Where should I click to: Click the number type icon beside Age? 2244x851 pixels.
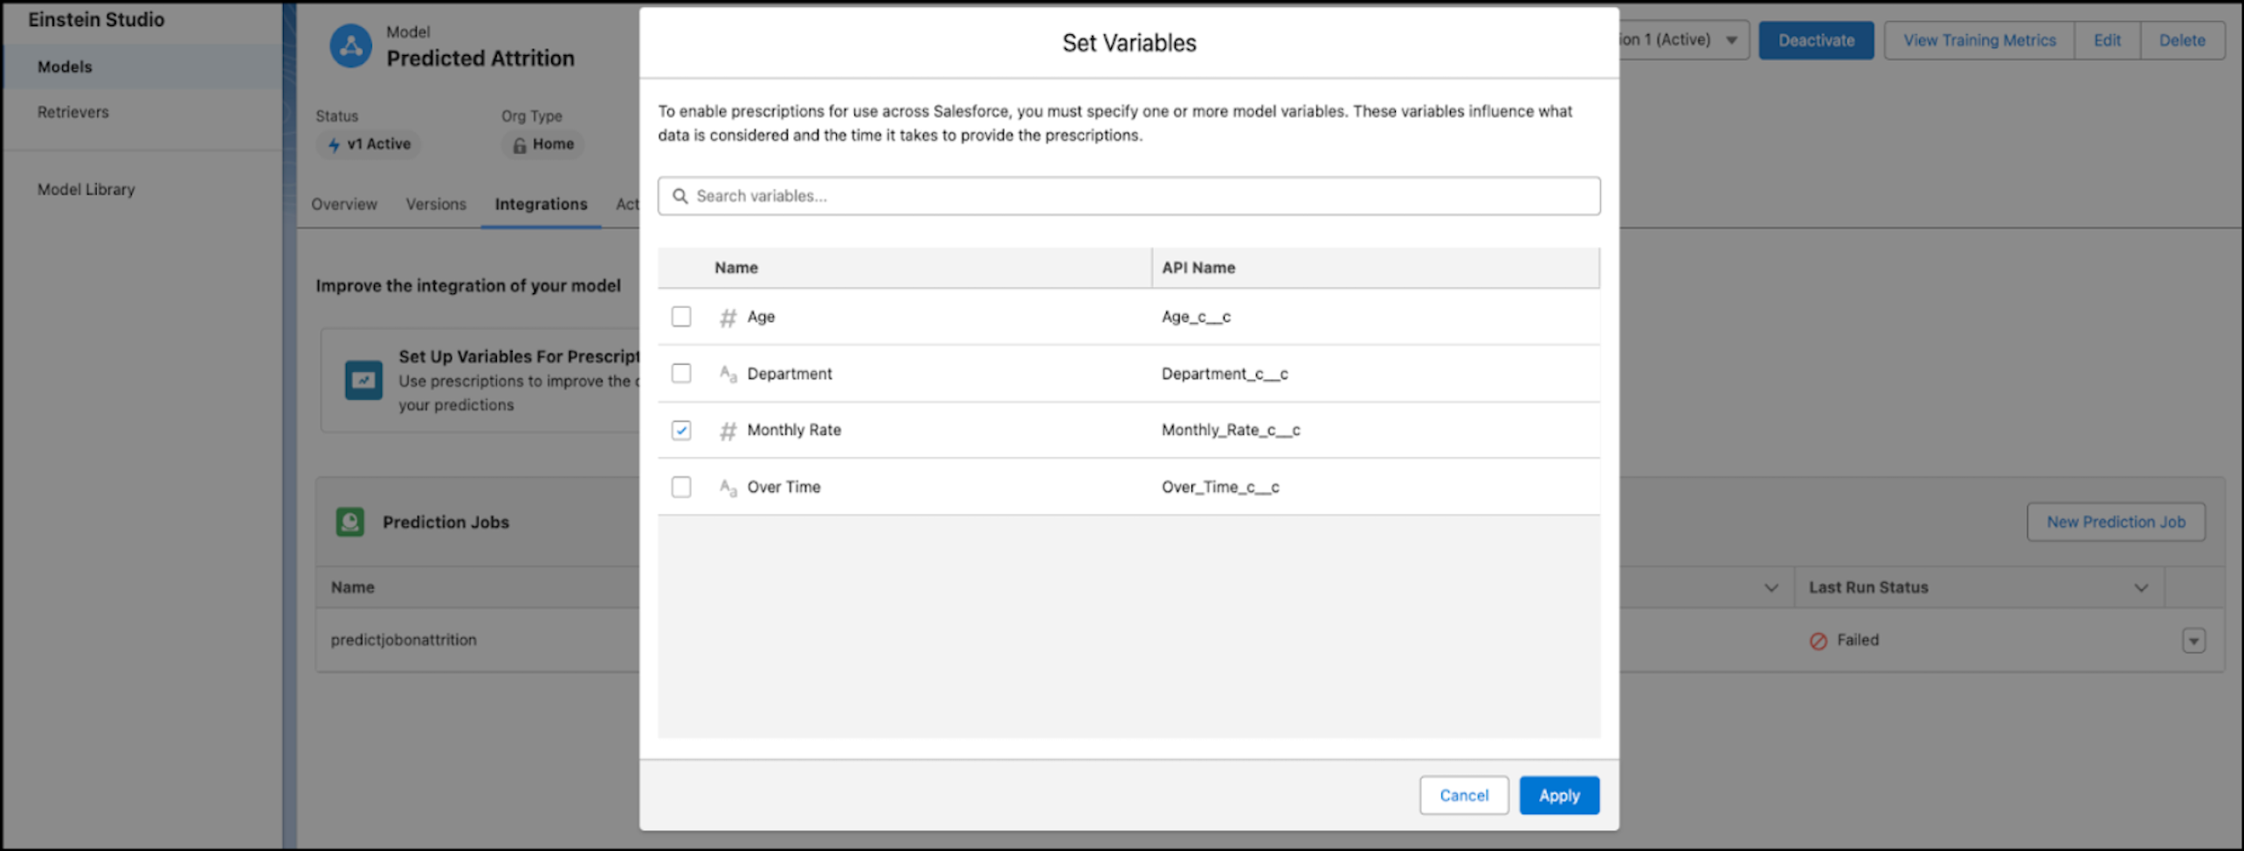(x=728, y=317)
